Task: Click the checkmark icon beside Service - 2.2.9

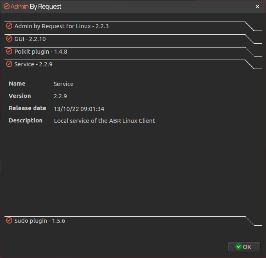Action: tap(9, 64)
